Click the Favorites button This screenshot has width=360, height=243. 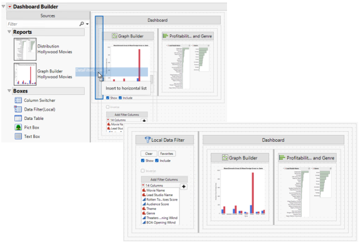coord(167,154)
